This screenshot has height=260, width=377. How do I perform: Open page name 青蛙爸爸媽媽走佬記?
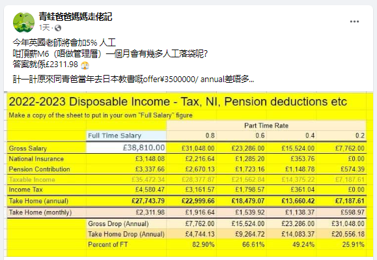pyautogui.click(x=76, y=16)
